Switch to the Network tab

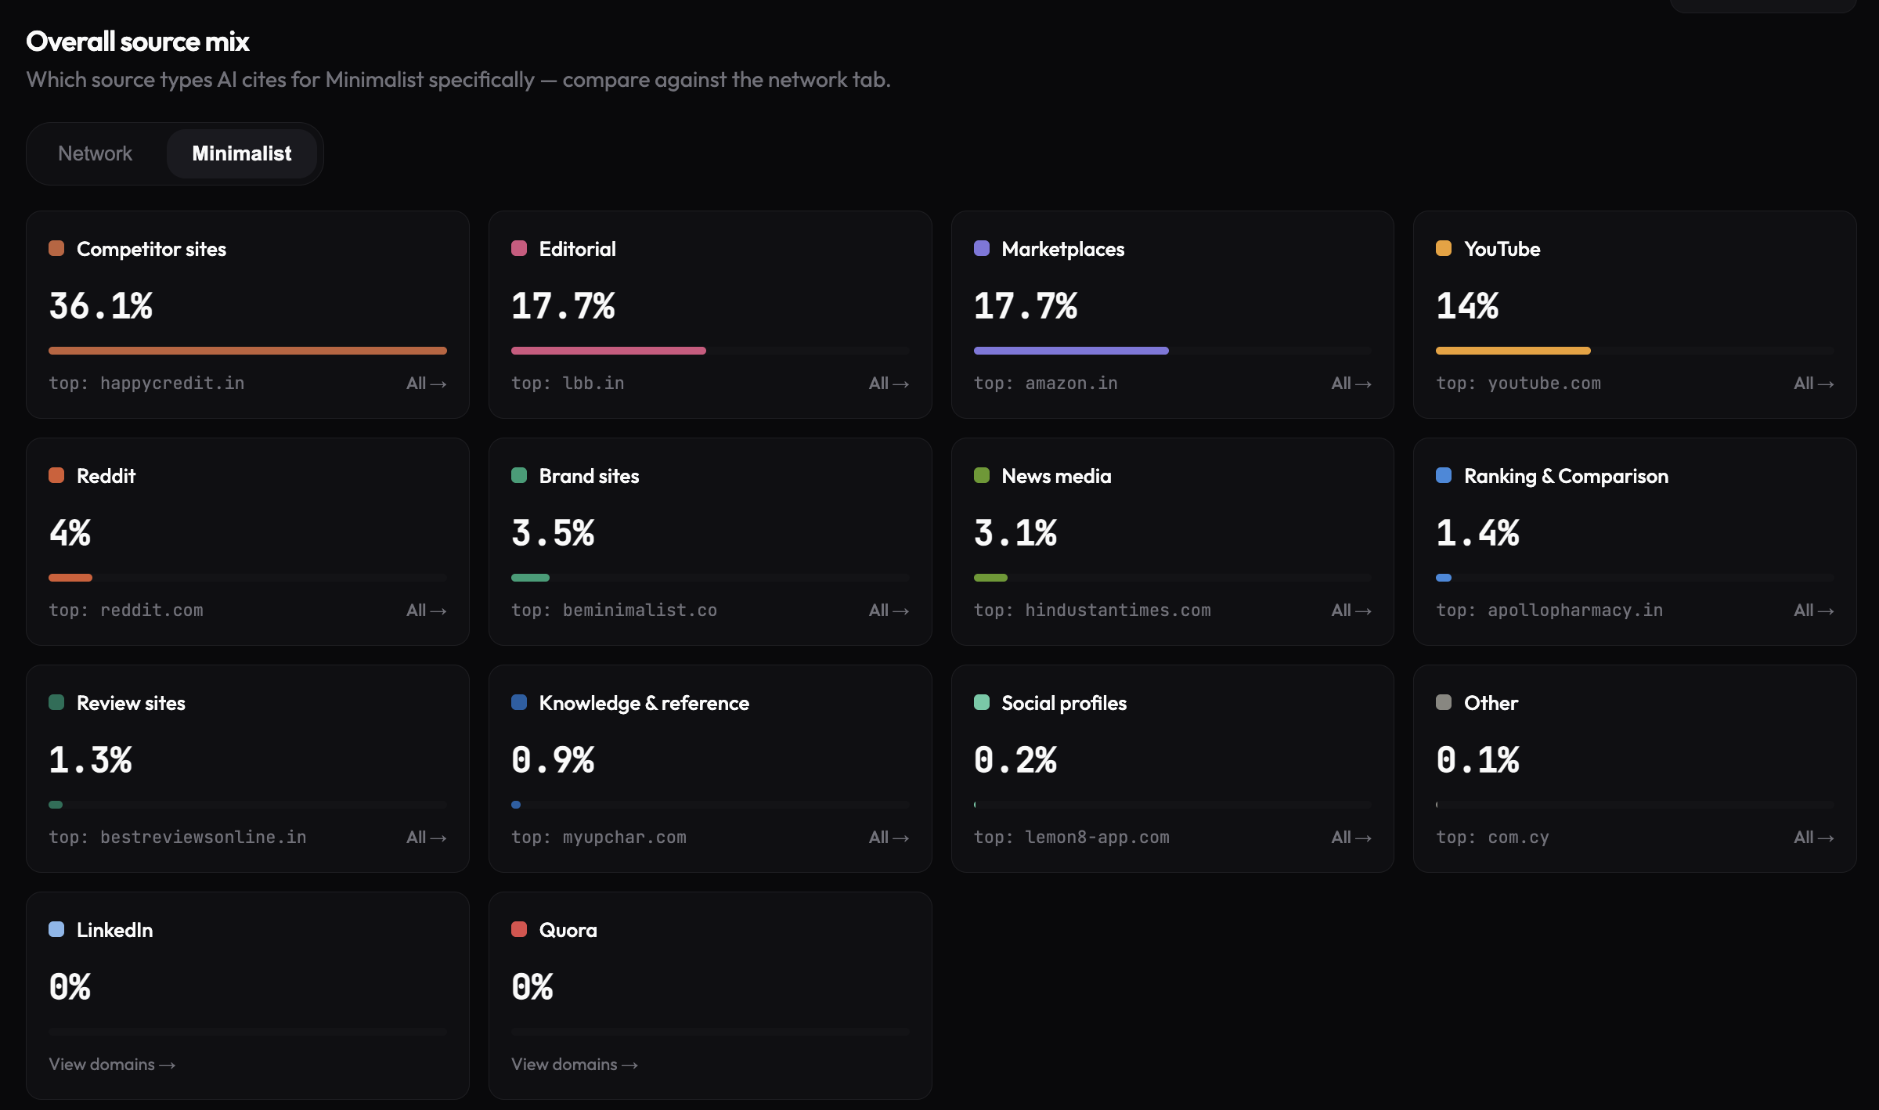[95, 153]
